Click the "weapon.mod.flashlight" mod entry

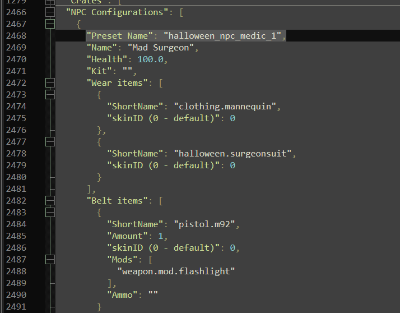pos(176,271)
